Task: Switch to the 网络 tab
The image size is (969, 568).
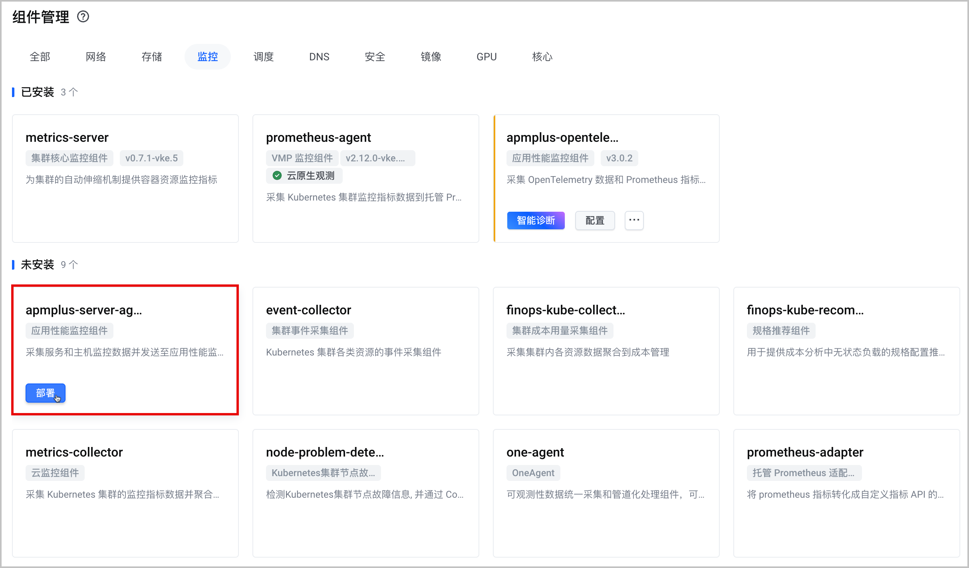Action: [x=96, y=57]
